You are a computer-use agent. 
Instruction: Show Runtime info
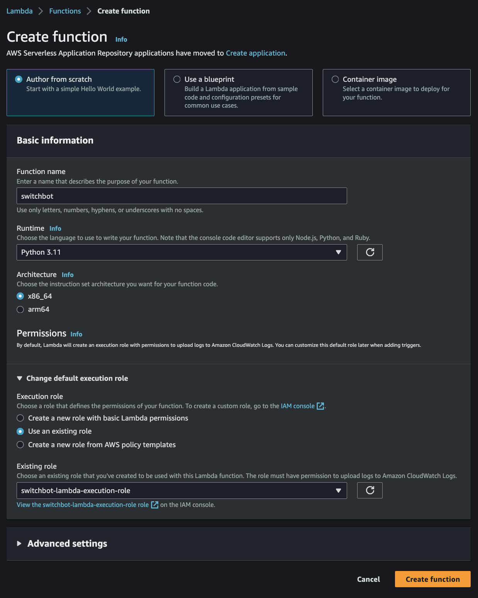click(x=55, y=228)
